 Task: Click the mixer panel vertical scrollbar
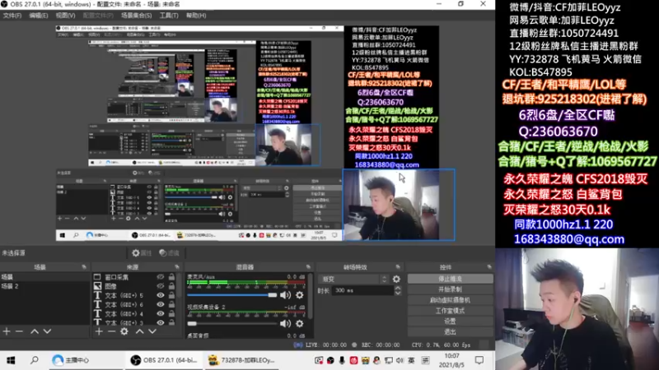(311, 298)
